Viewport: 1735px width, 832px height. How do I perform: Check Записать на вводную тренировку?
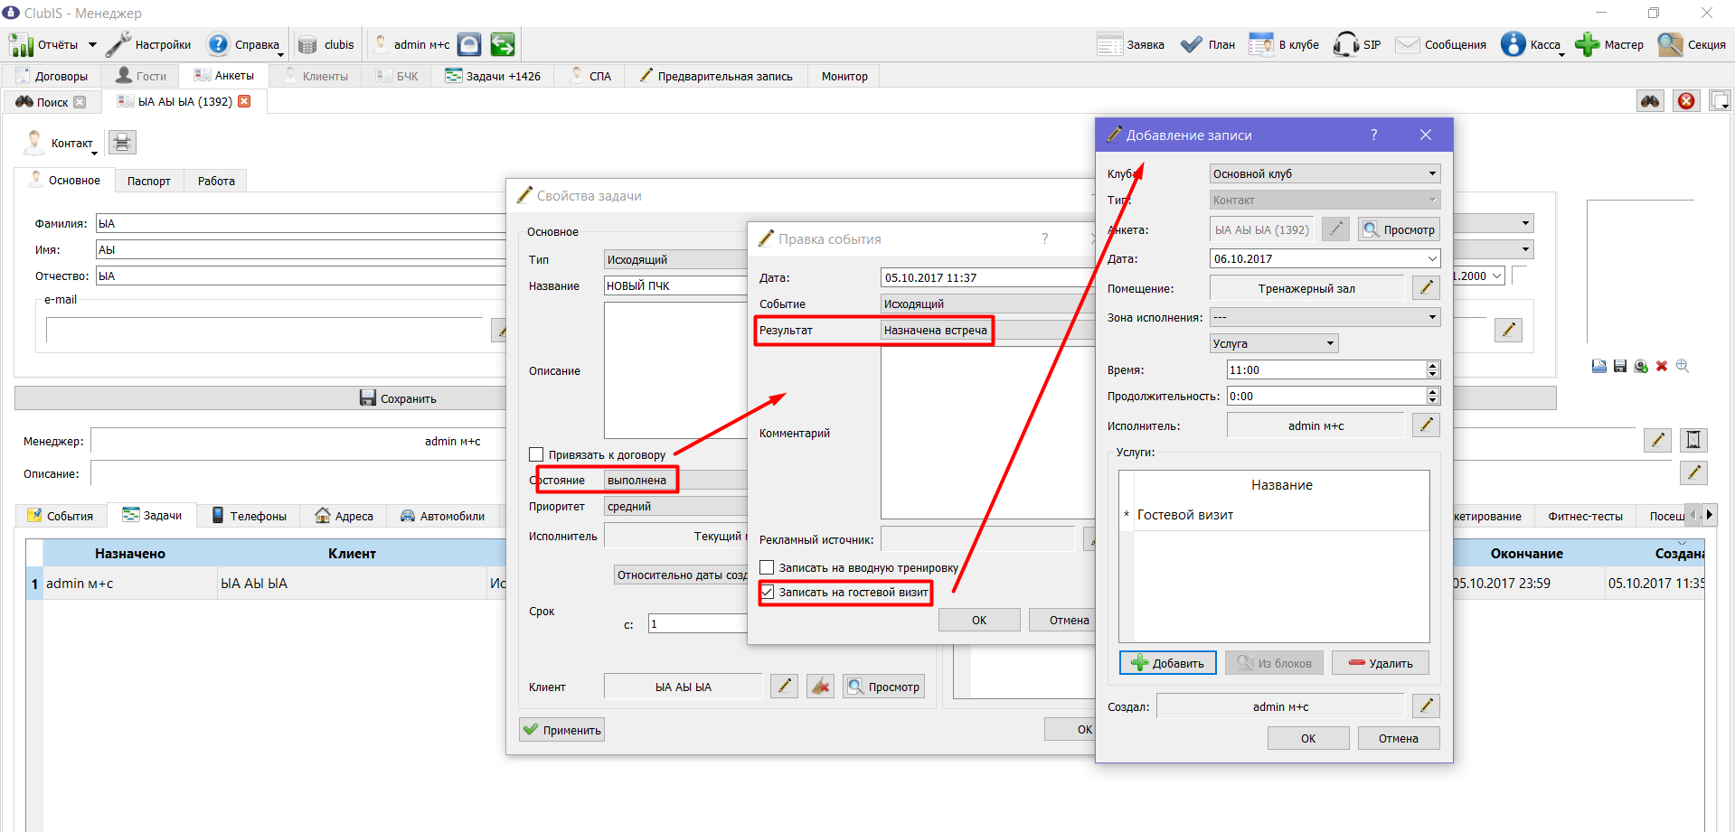tap(767, 567)
